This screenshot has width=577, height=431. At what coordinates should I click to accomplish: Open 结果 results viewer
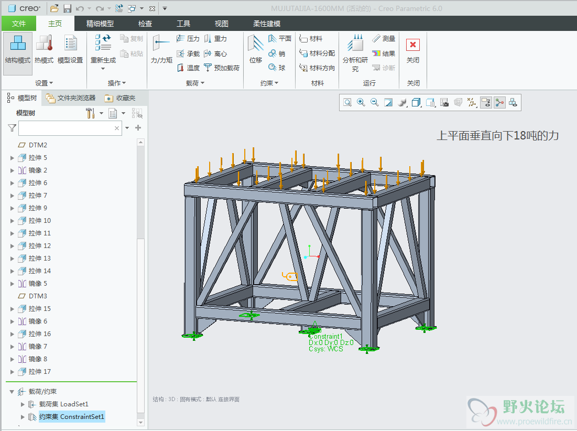click(384, 53)
